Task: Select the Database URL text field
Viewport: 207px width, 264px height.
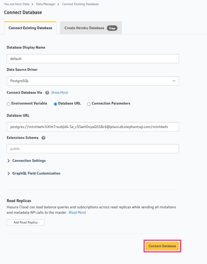Action: 93,126
